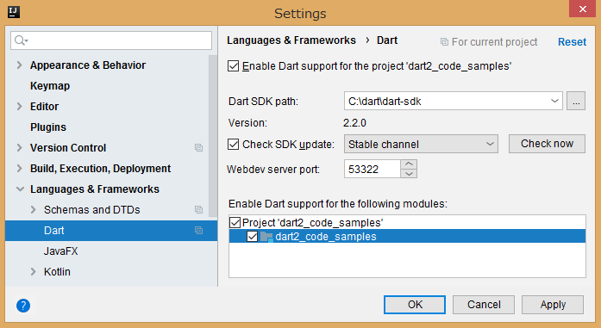This screenshot has width=601, height=328.
Task: Click Check now button
Action: point(547,144)
